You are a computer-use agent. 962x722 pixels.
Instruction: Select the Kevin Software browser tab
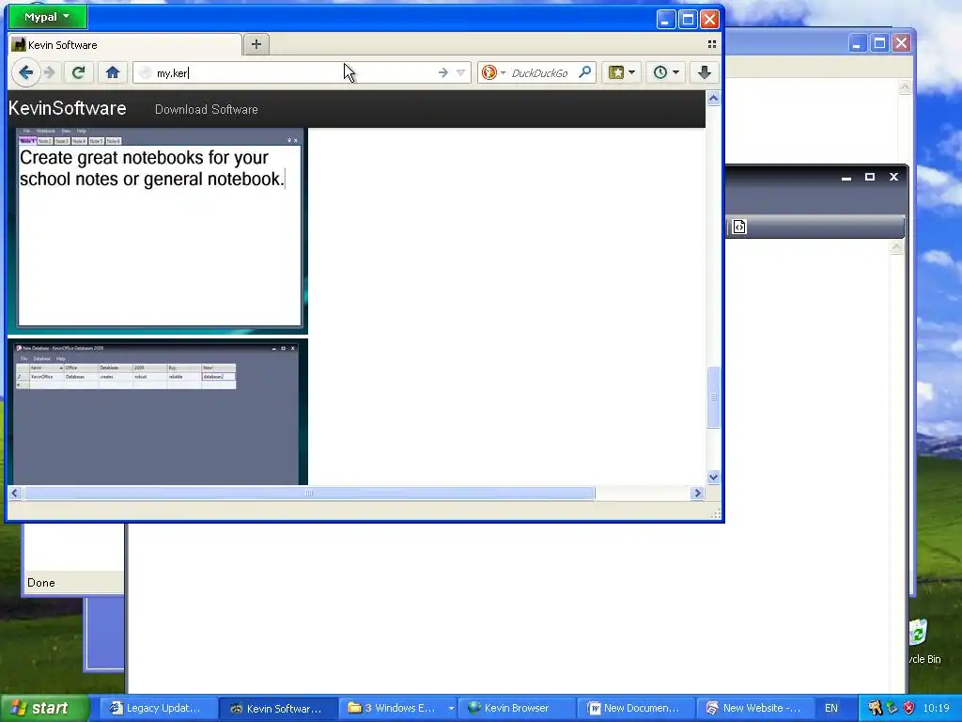point(126,45)
